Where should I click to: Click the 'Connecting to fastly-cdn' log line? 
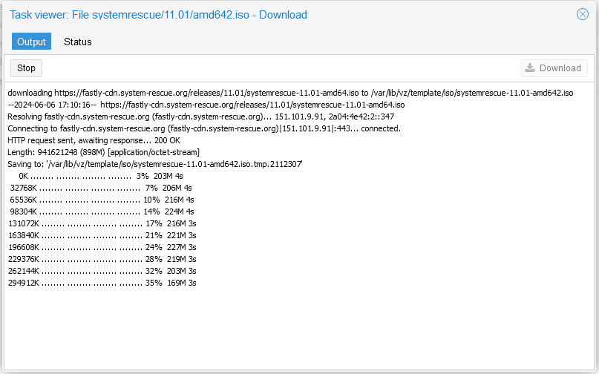(x=204, y=128)
